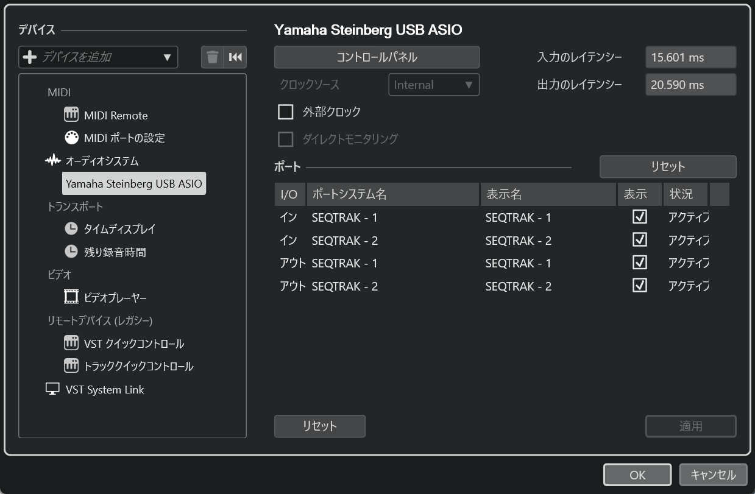Open the デバイスを追加 dropdown

(x=98, y=57)
